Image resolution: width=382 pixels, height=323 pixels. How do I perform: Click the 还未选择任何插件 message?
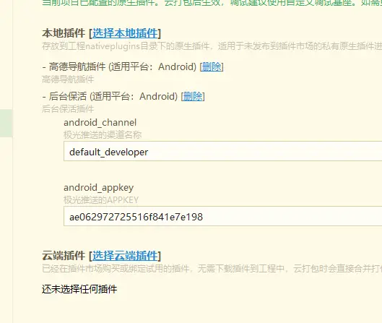(79, 289)
